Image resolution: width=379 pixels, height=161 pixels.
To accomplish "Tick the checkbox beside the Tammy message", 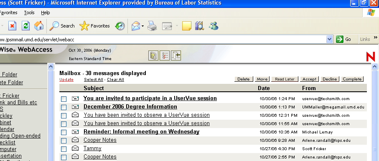I will click(x=64, y=149).
